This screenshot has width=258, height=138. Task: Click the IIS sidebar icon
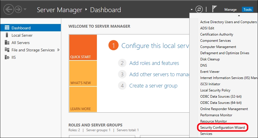click(x=7, y=57)
